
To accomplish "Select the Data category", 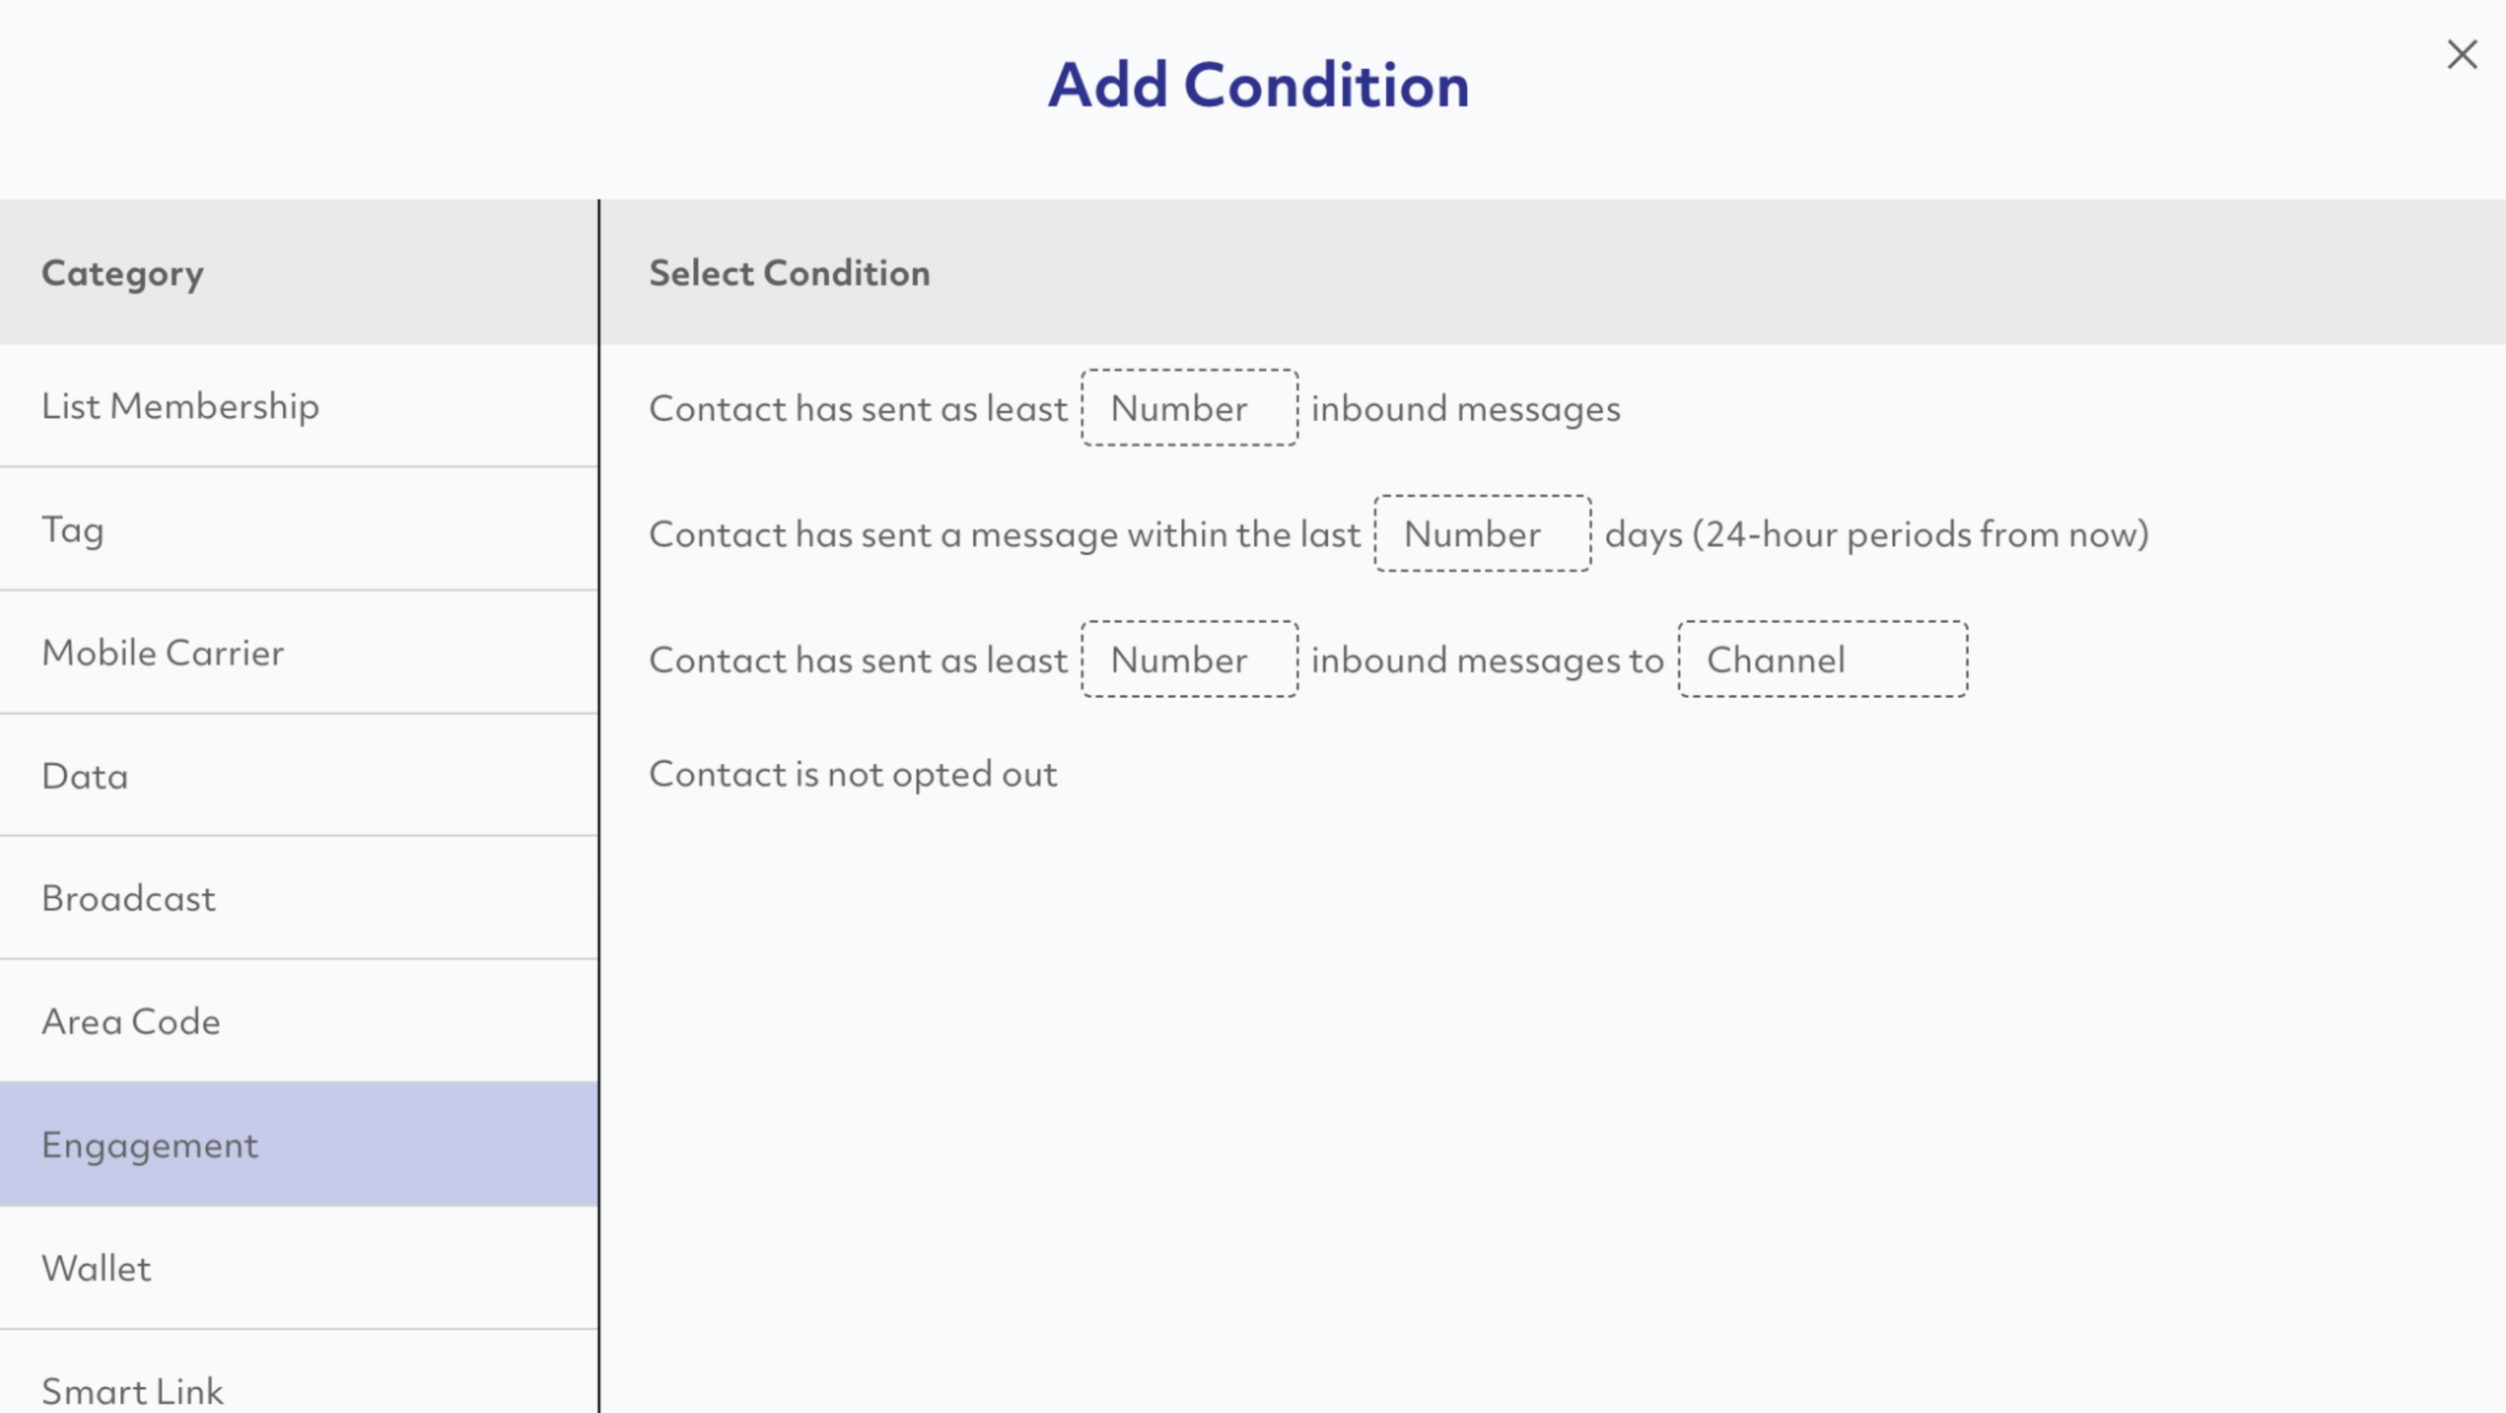I will coord(299,775).
